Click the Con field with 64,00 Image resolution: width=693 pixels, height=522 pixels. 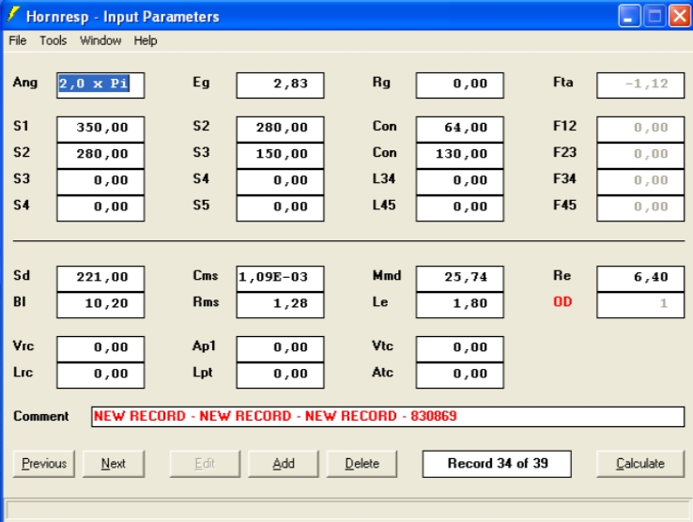tap(459, 129)
